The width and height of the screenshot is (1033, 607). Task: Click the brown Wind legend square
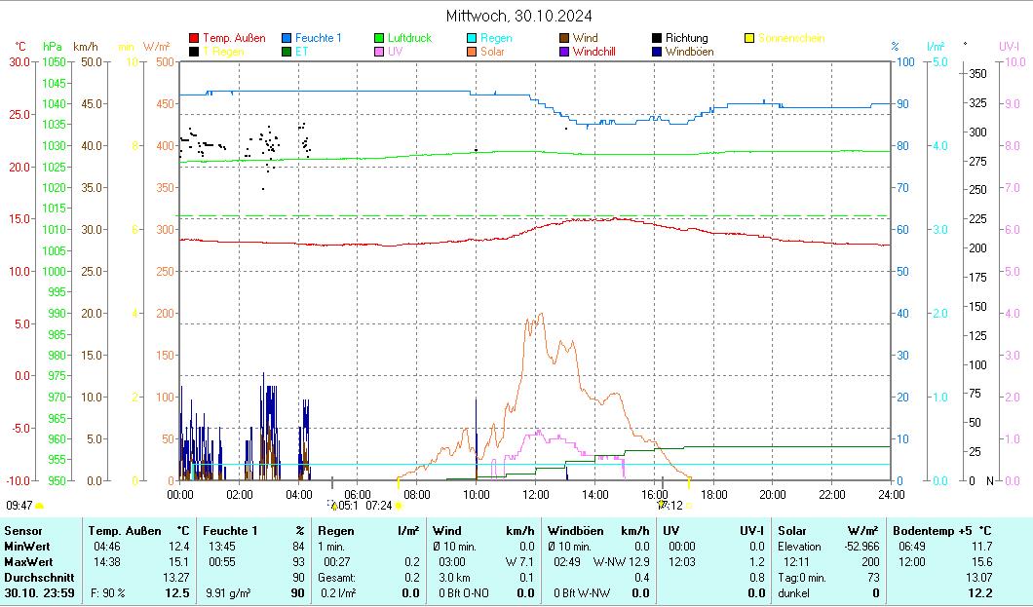coord(565,38)
